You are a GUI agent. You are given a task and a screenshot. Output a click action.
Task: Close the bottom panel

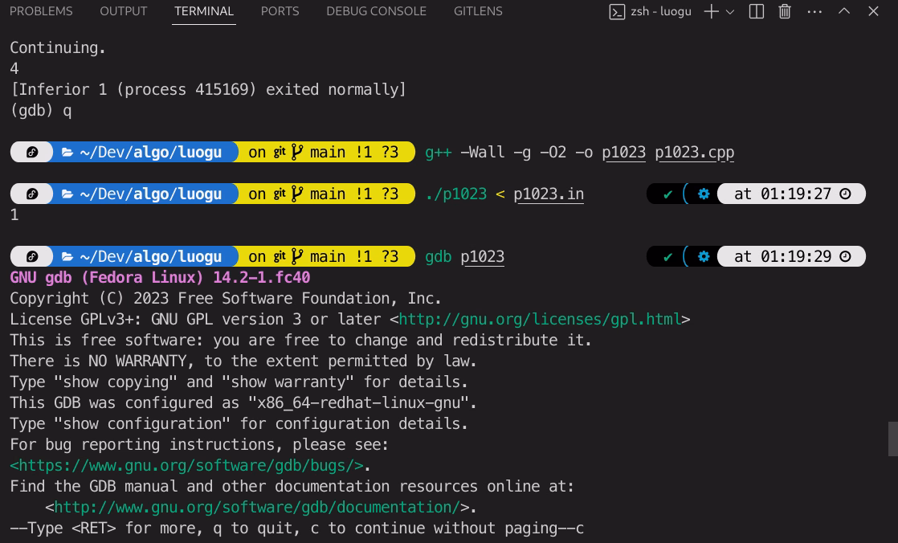[x=873, y=11]
